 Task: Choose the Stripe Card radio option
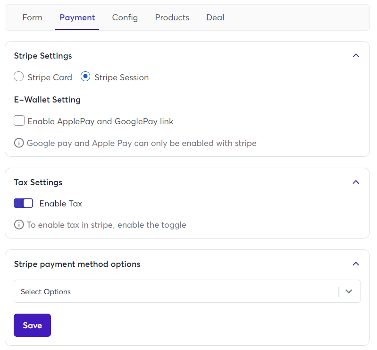pyautogui.click(x=19, y=77)
